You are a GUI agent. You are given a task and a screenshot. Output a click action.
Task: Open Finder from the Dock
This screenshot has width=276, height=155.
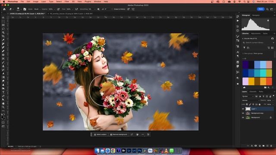97,151
